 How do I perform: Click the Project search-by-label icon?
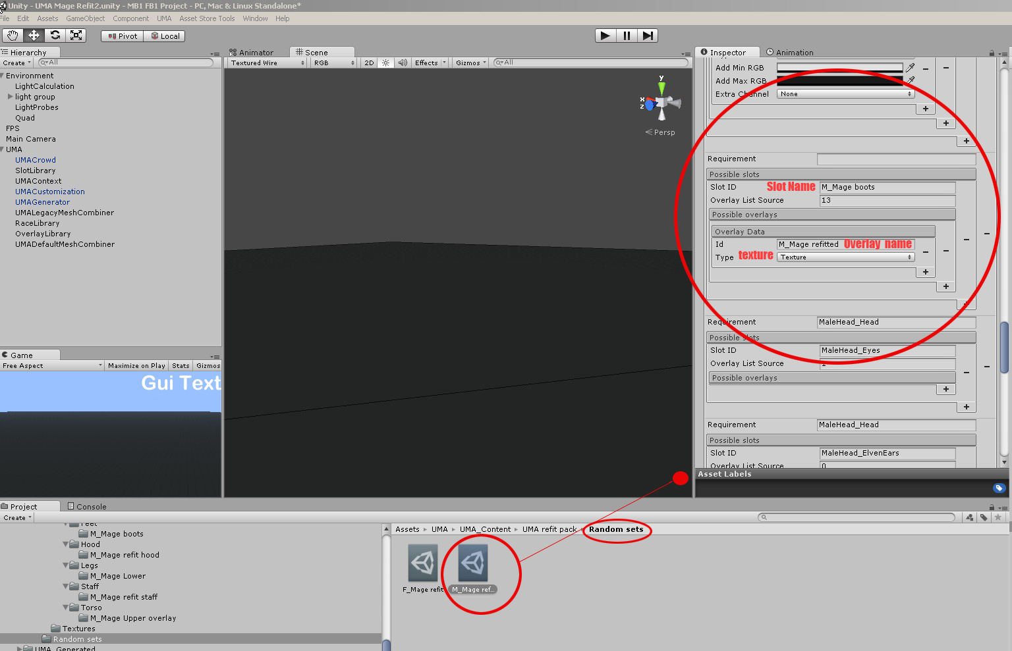(984, 517)
